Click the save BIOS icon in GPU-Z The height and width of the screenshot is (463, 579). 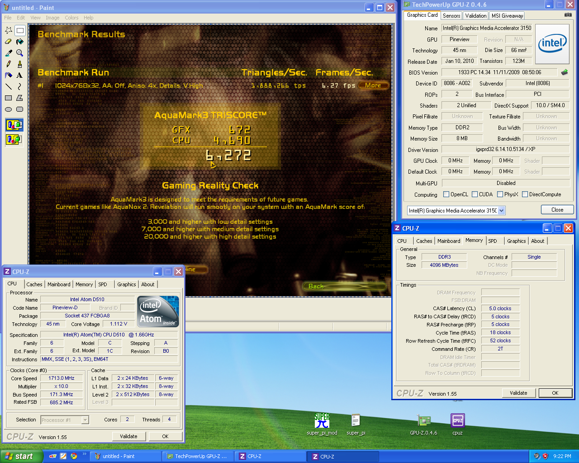click(565, 72)
